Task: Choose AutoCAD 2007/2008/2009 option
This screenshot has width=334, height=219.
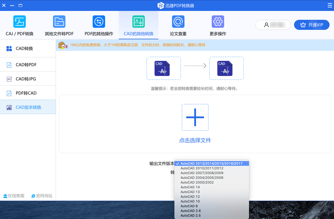Action: (211, 173)
